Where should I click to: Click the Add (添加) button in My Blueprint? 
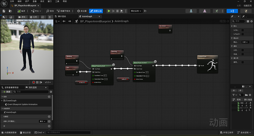coord(7,92)
